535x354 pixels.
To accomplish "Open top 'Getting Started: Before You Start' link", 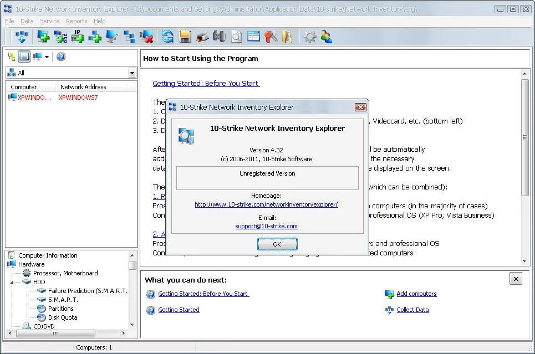I will [x=206, y=84].
